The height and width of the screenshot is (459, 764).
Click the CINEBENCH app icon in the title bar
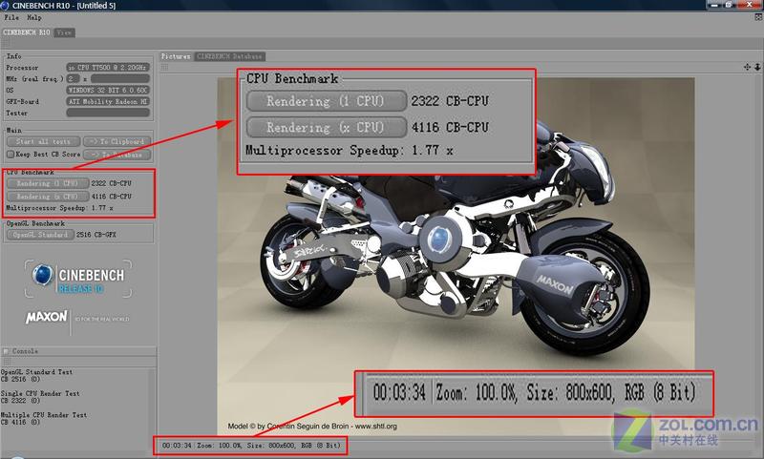[x=5, y=6]
